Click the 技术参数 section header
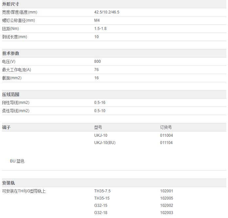 10,53
